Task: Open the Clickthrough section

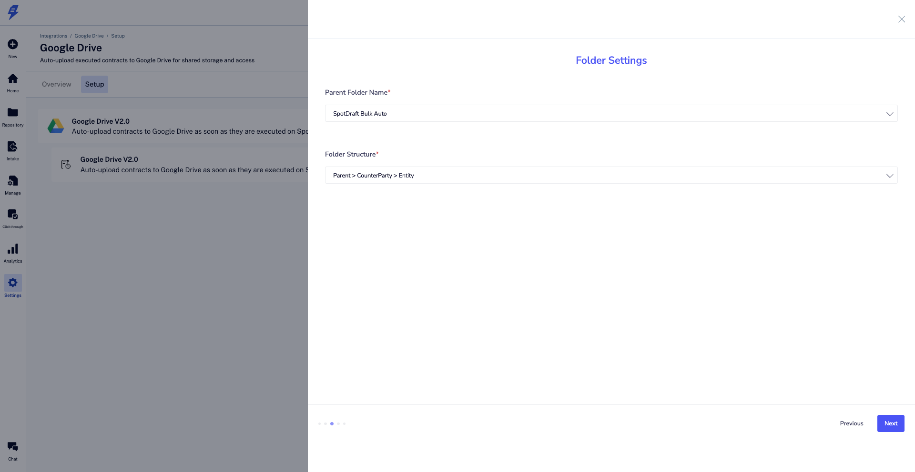Action: click(13, 215)
